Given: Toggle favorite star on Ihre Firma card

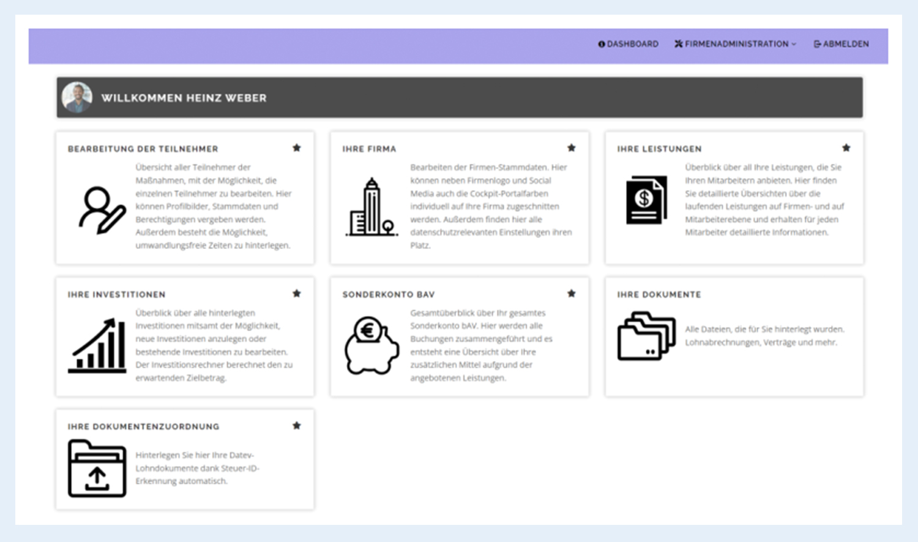Looking at the screenshot, I should point(572,148).
